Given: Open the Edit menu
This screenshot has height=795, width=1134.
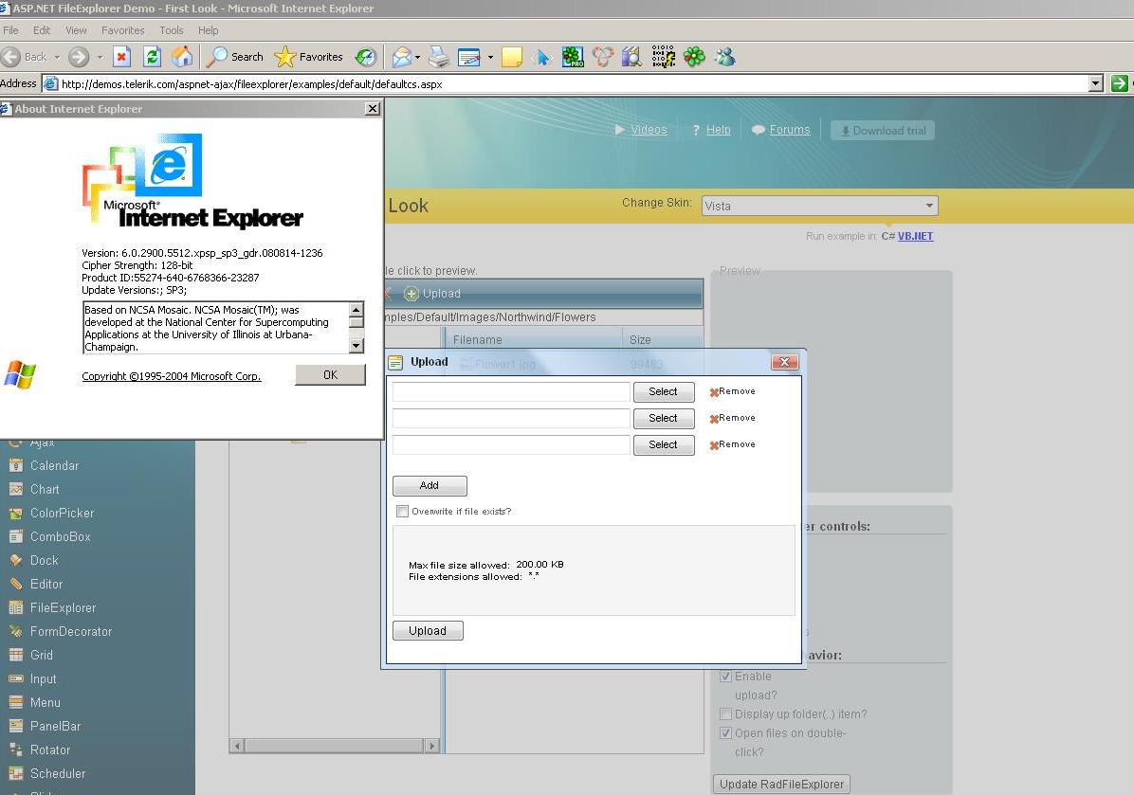Looking at the screenshot, I should [x=42, y=30].
